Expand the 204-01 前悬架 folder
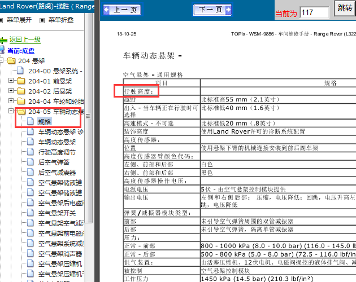This screenshot has width=356, height=282. pyautogui.click(x=11, y=81)
